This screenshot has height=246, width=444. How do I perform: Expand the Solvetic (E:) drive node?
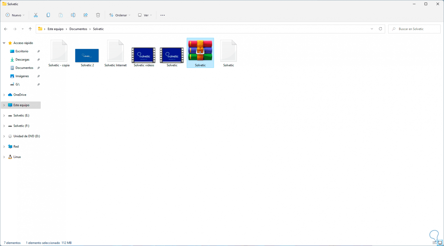tap(4, 115)
